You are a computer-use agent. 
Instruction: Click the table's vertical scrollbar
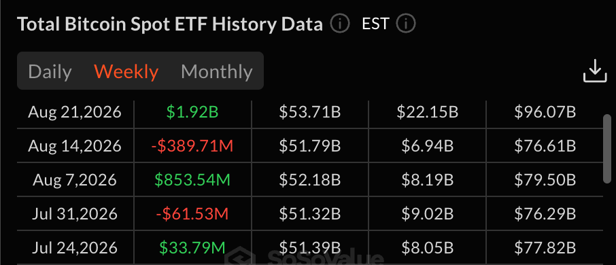point(607,149)
